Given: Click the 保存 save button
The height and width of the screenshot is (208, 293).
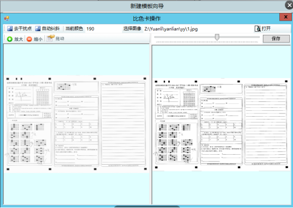Looking at the screenshot, I should pyautogui.click(x=276, y=39).
